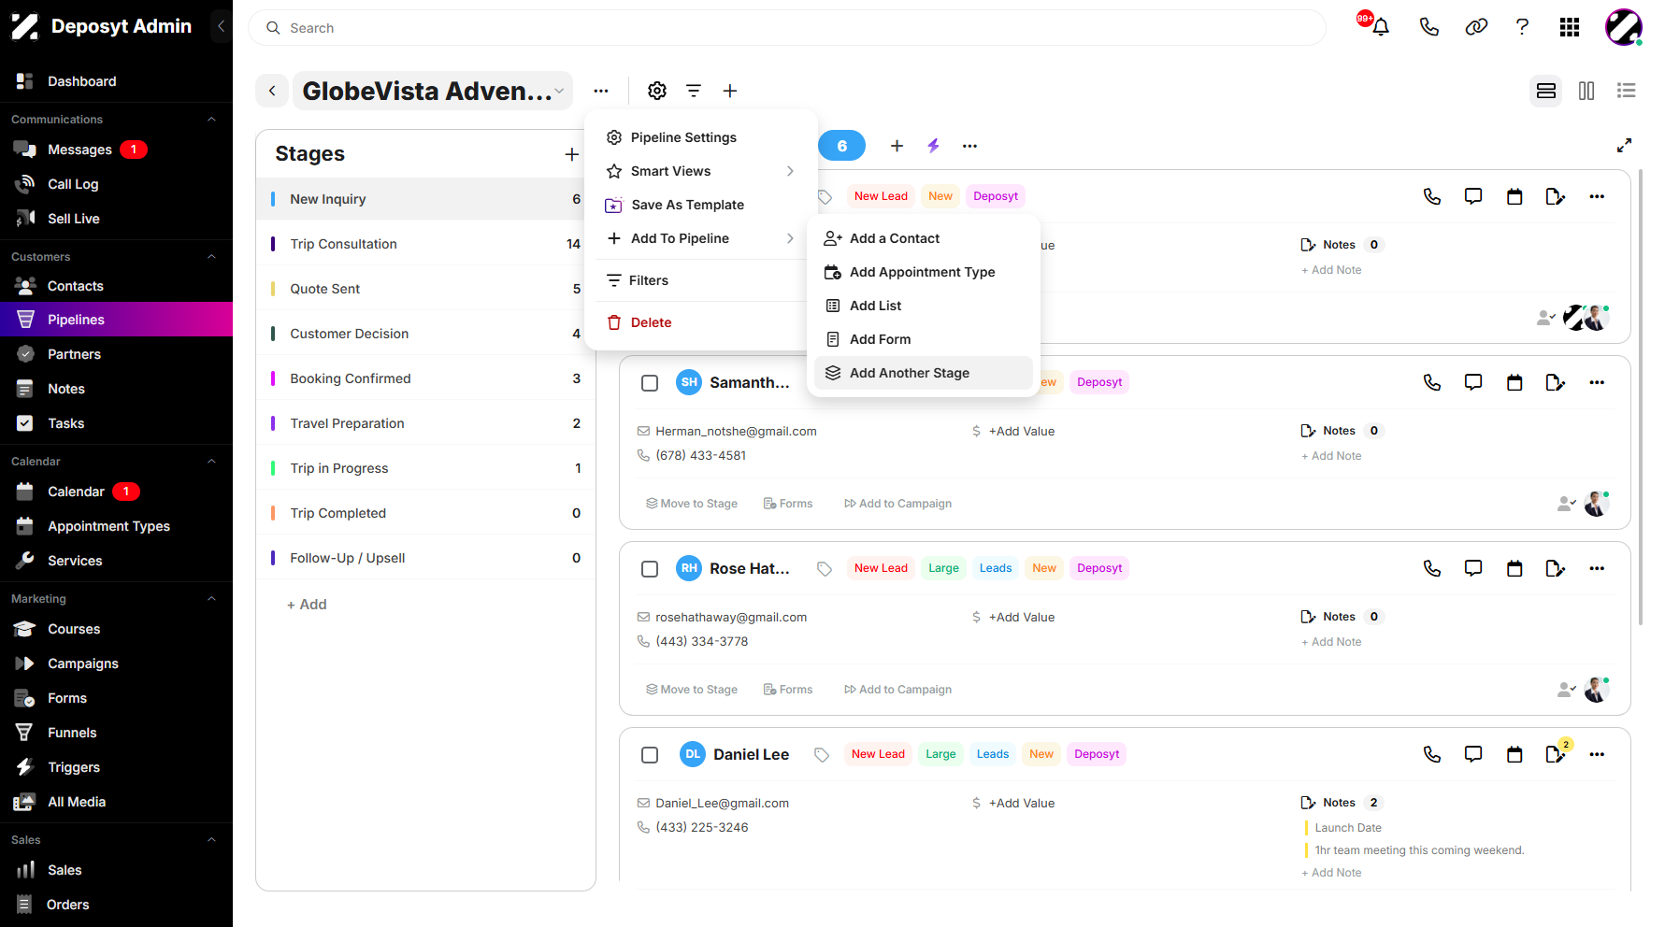Viewport: 1665px width, 927px height.
Task: Open the apps grid launcher
Action: click(x=1570, y=27)
